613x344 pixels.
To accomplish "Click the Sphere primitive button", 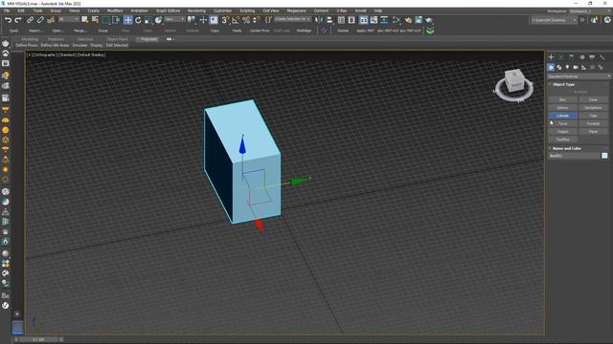I will coord(562,108).
